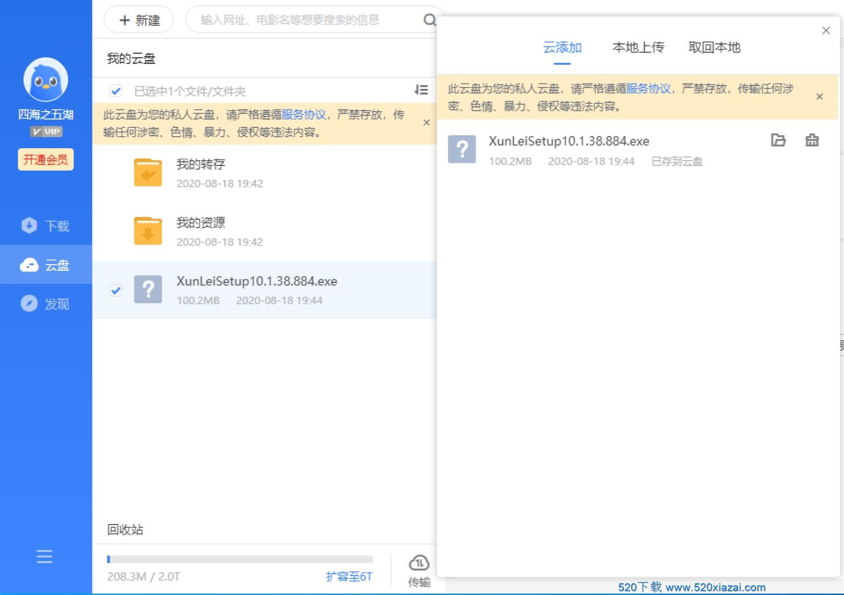Open the user avatar bird icon

pos(45,79)
